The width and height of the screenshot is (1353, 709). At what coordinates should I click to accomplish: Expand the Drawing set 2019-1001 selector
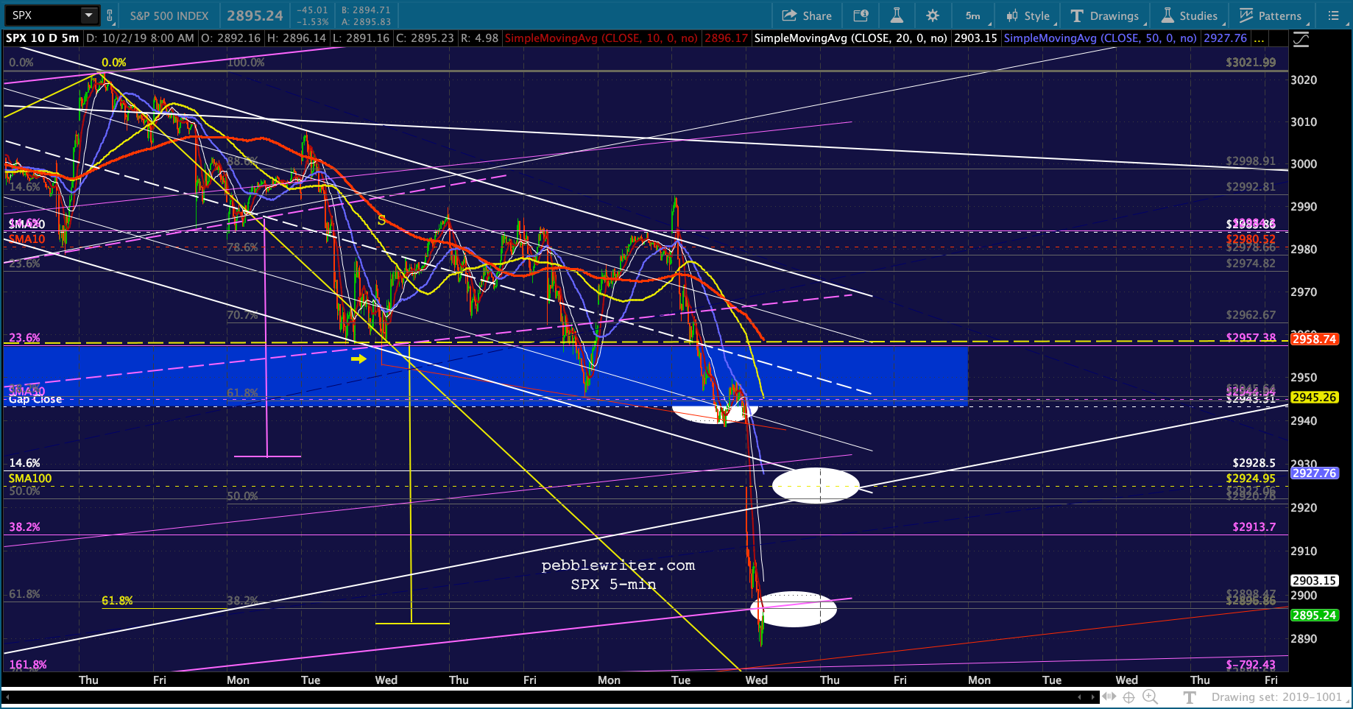pos(1276,696)
